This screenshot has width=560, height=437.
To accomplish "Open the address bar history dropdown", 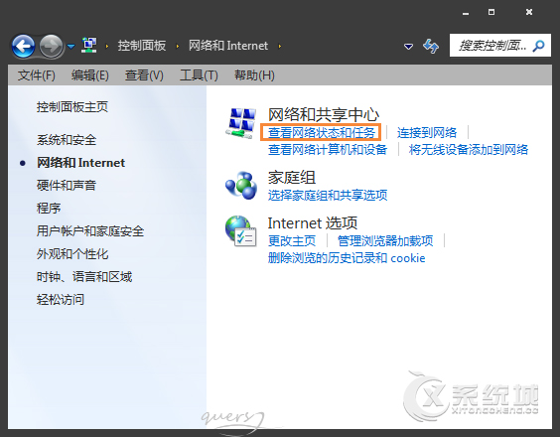I will click(x=408, y=46).
